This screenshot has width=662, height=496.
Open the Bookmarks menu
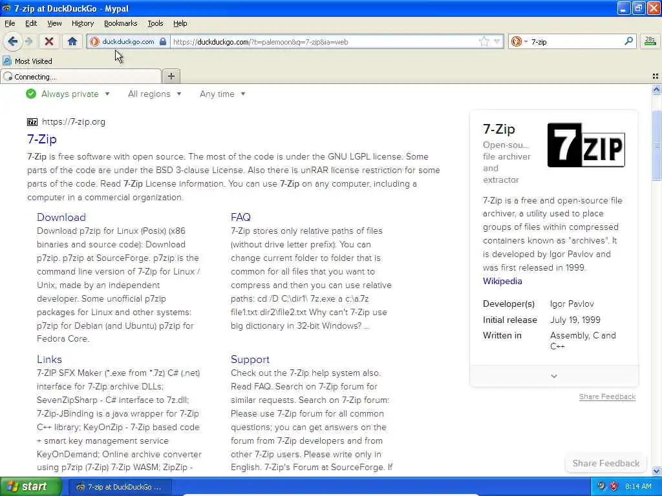tap(121, 23)
